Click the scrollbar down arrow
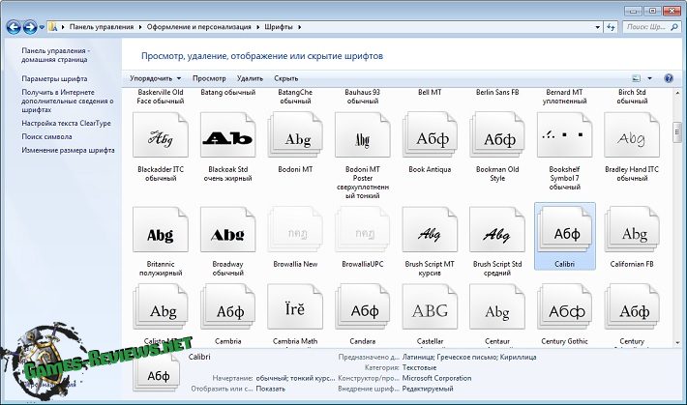Viewport: 687px width, 405px height. [x=677, y=343]
